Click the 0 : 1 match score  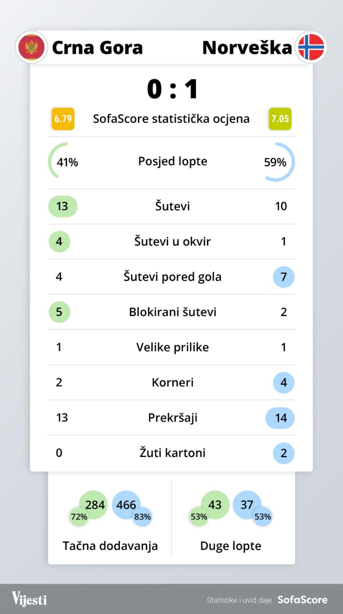pyautogui.click(x=172, y=89)
